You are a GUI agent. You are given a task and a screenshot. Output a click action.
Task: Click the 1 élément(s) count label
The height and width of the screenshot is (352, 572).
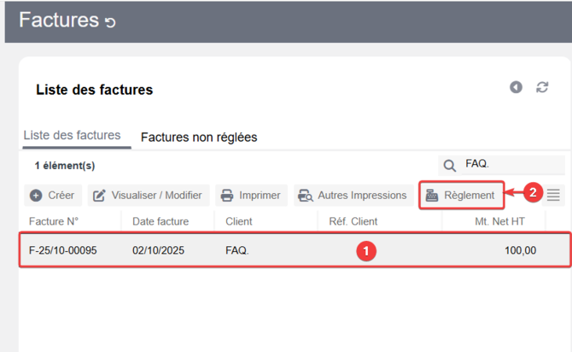65,166
